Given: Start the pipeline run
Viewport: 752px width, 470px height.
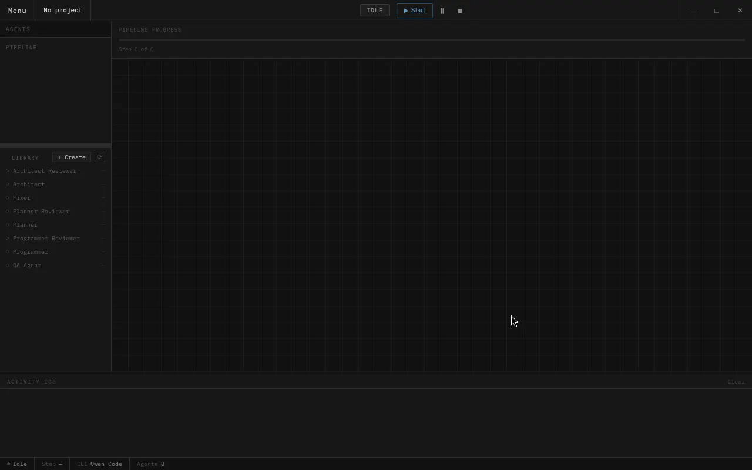Looking at the screenshot, I should pos(415,11).
